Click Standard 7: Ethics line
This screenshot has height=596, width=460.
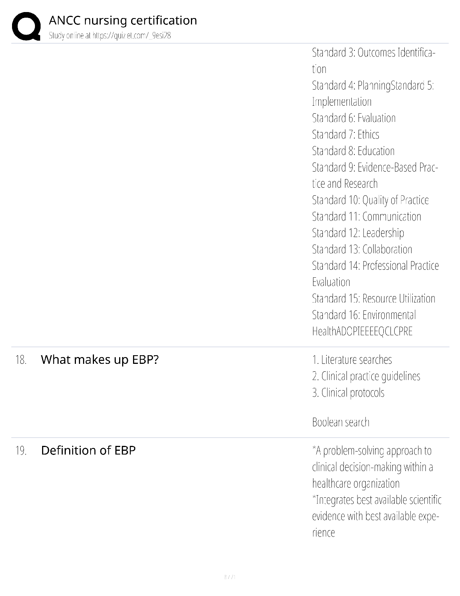click(x=345, y=134)
